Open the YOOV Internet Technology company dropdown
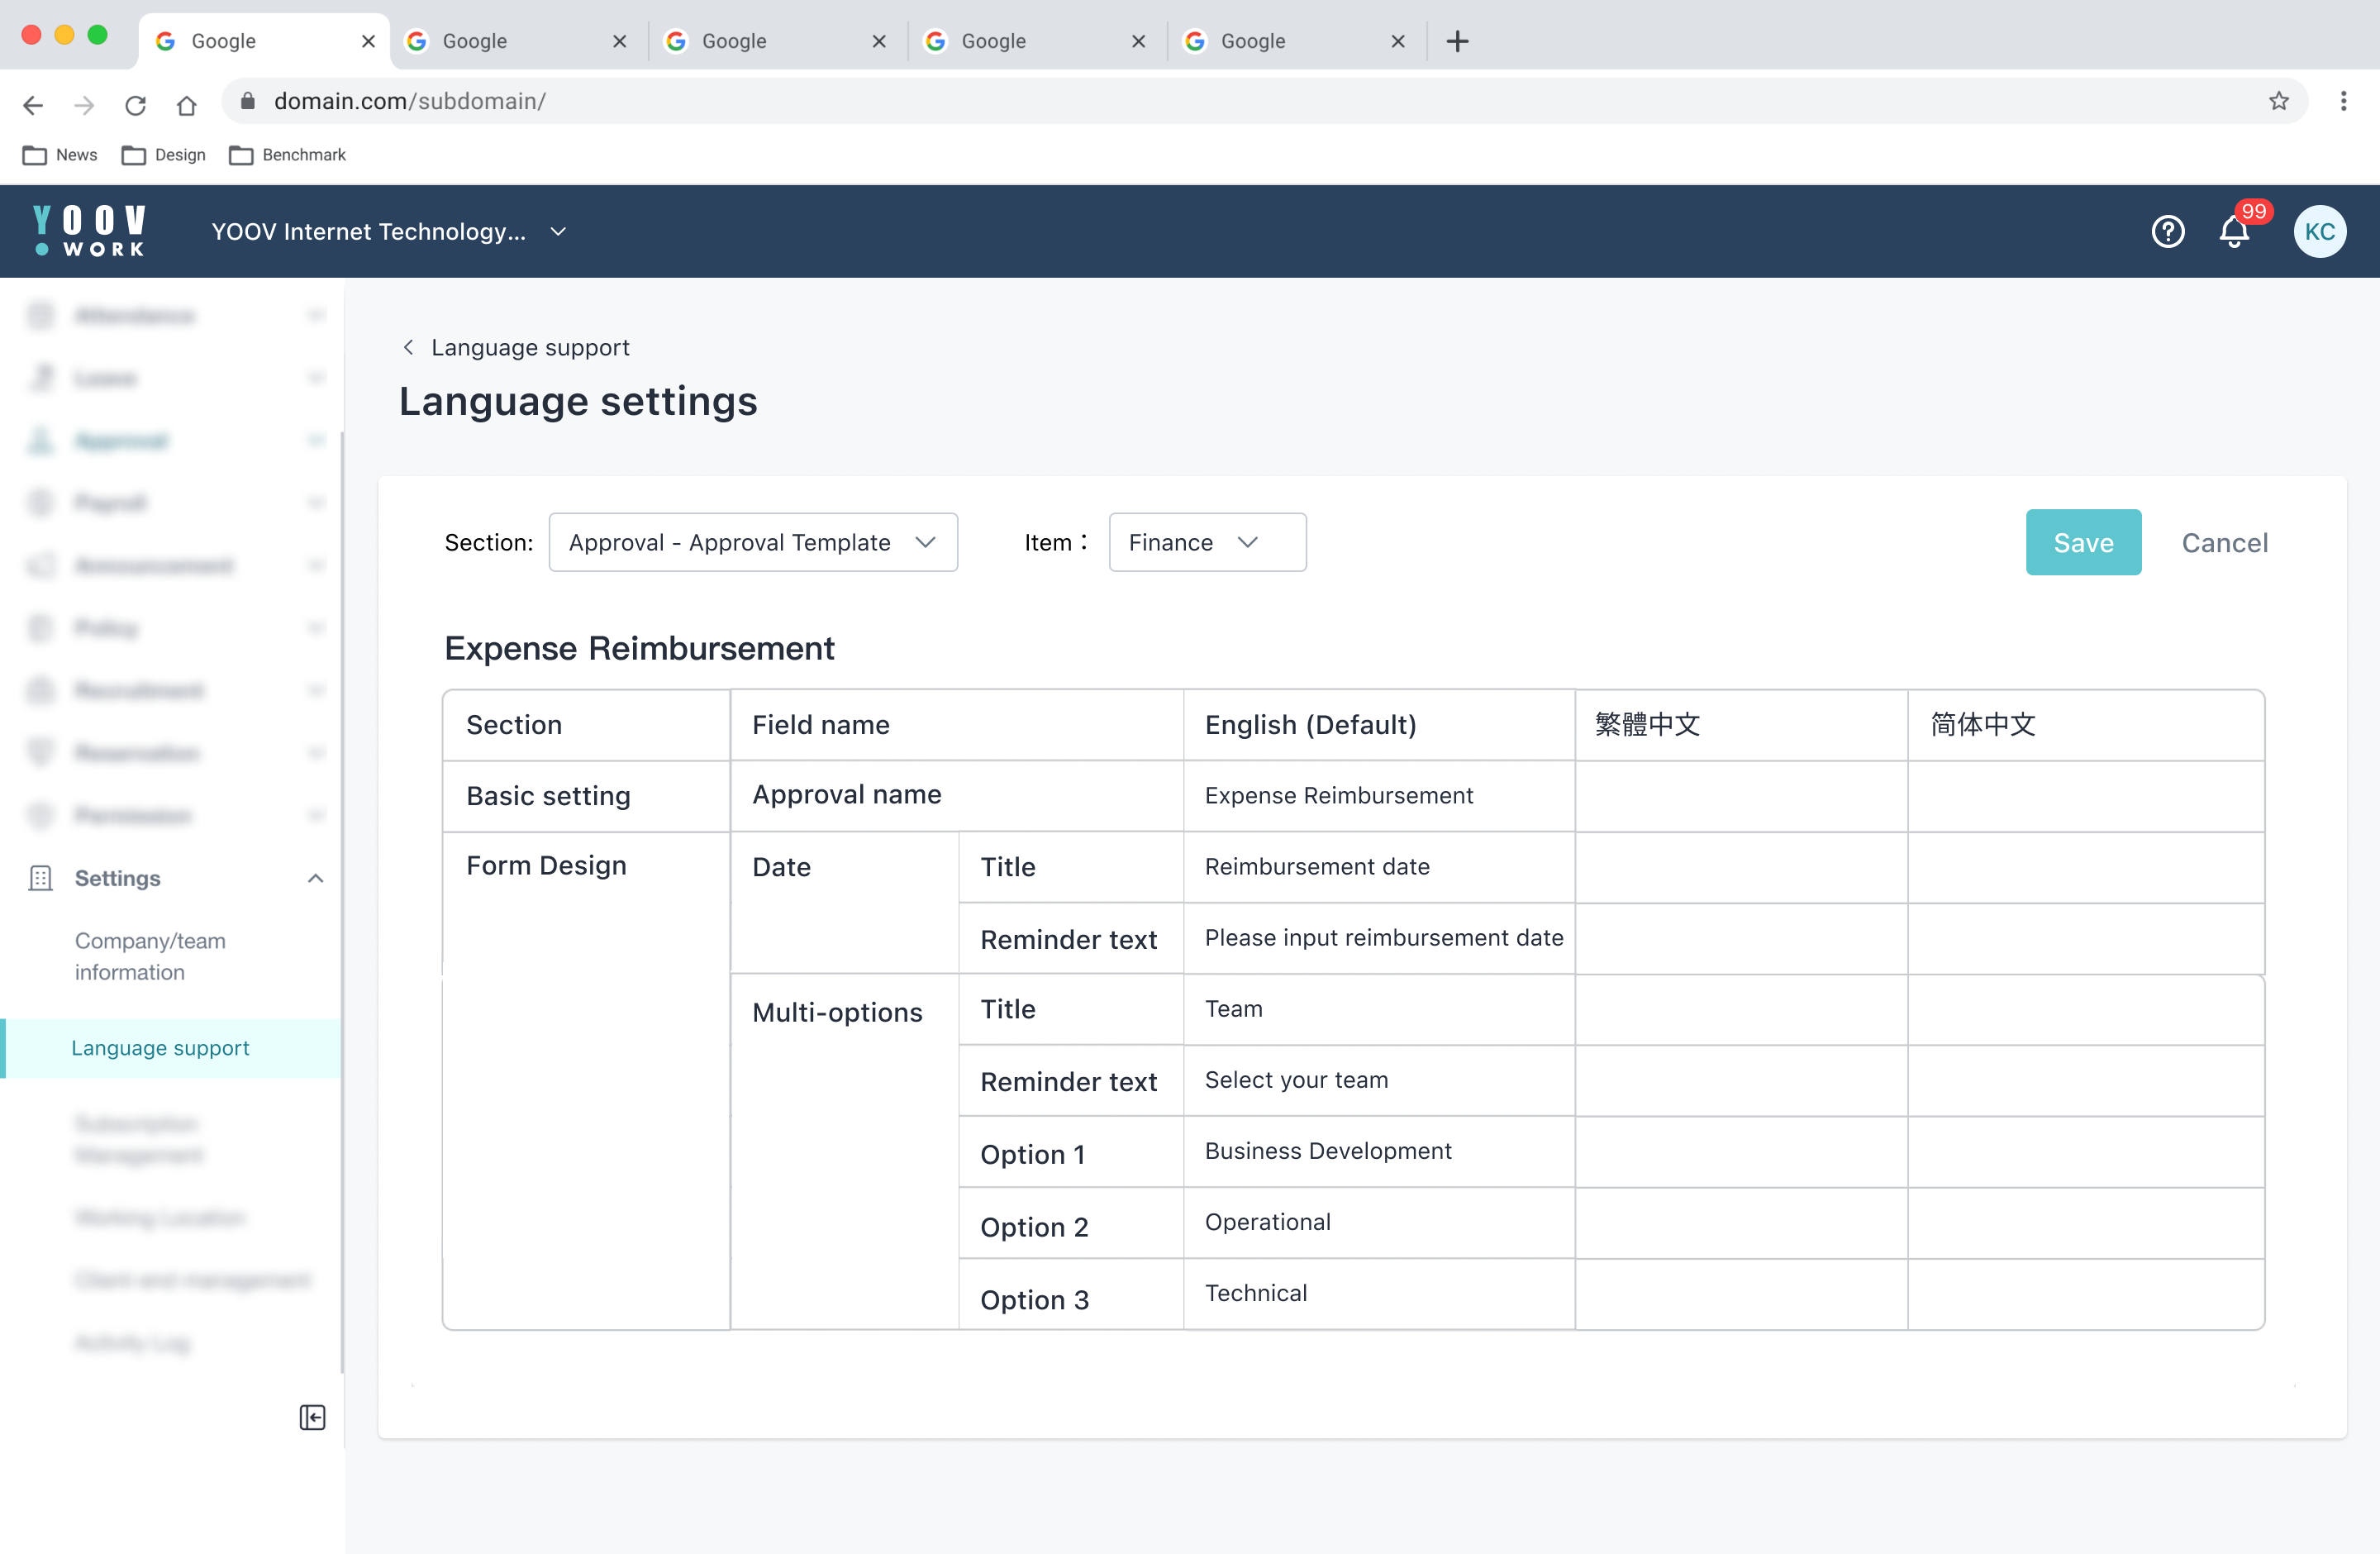 tap(390, 232)
